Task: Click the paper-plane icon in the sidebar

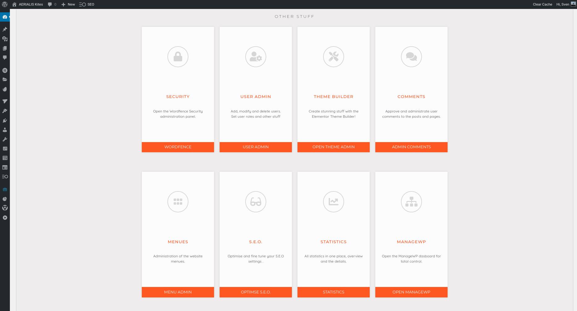Action: point(5,101)
